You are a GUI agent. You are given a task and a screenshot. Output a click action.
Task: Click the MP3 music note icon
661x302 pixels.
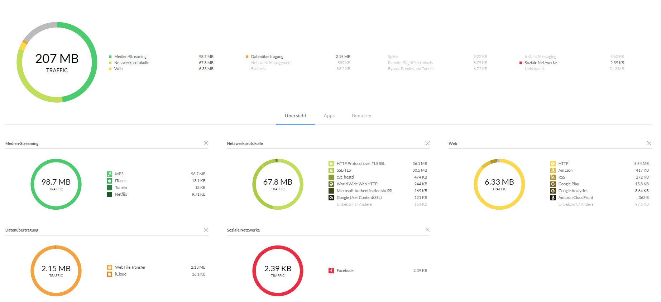(x=109, y=174)
